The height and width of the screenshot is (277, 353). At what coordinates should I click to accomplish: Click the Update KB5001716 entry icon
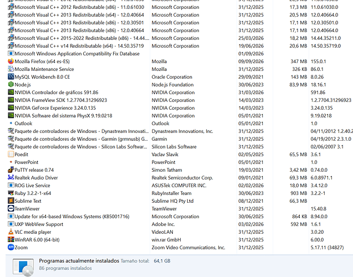click(x=11, y=217)
